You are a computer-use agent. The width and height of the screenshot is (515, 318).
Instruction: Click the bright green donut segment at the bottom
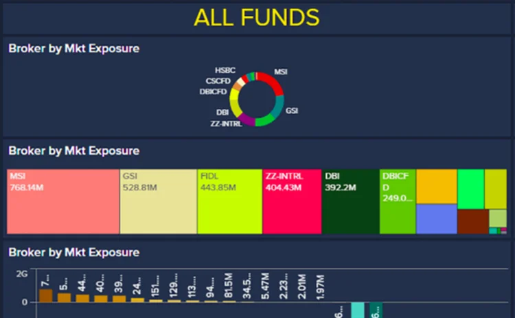pos(264,121)
